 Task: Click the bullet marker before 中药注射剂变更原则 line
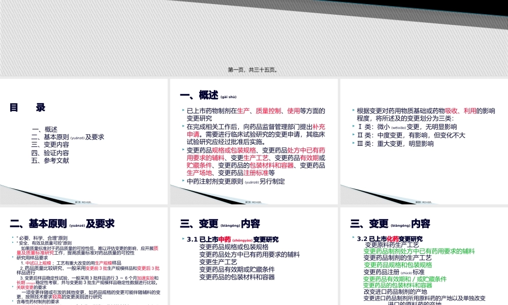tap(182, 181)
